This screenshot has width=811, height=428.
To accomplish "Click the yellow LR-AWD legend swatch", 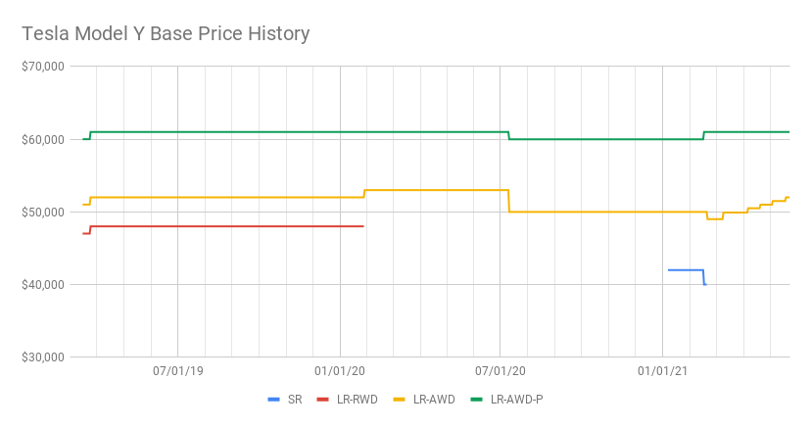I will coord(400,400).
